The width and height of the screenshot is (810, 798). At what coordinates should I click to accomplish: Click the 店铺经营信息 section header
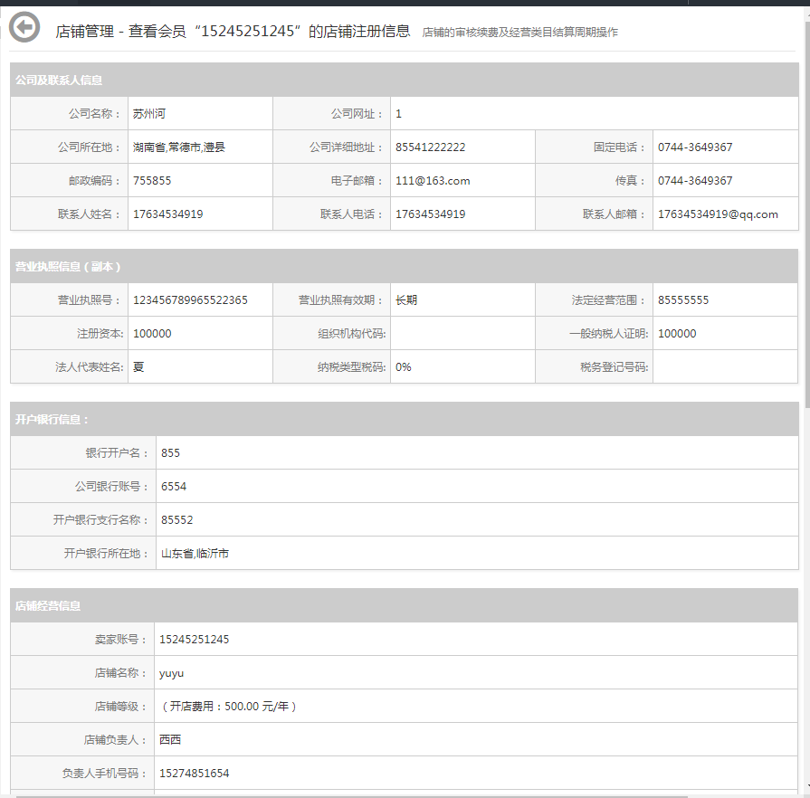coord(48,605)
